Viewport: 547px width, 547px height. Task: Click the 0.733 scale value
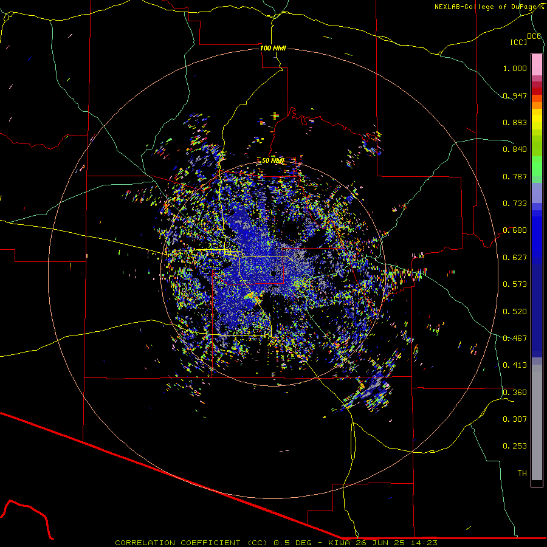[515, 204]
